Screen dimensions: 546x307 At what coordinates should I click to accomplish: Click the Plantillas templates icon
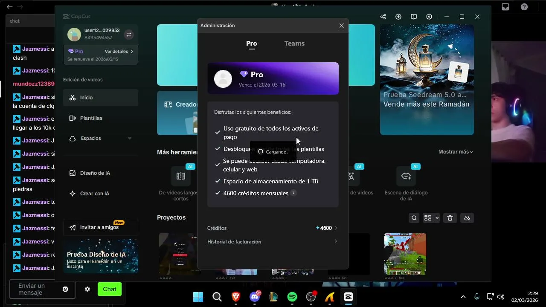pos(73,118)
